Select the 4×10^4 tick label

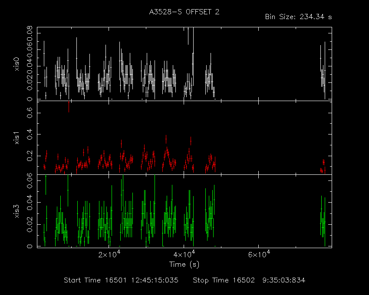(184, 254)
